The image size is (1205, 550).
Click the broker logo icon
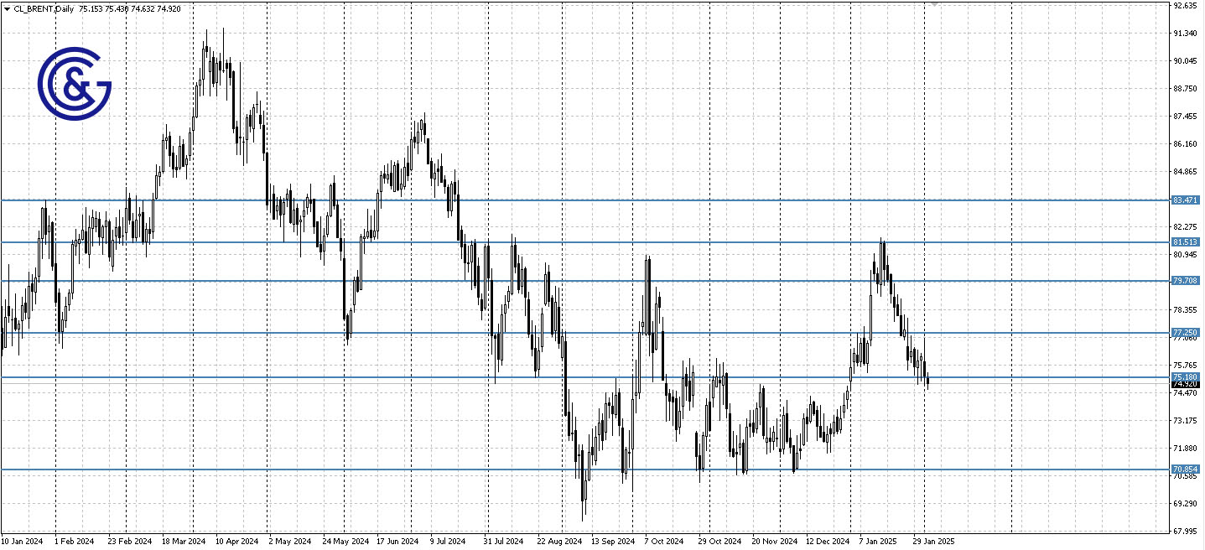click(x=74, y=86)
